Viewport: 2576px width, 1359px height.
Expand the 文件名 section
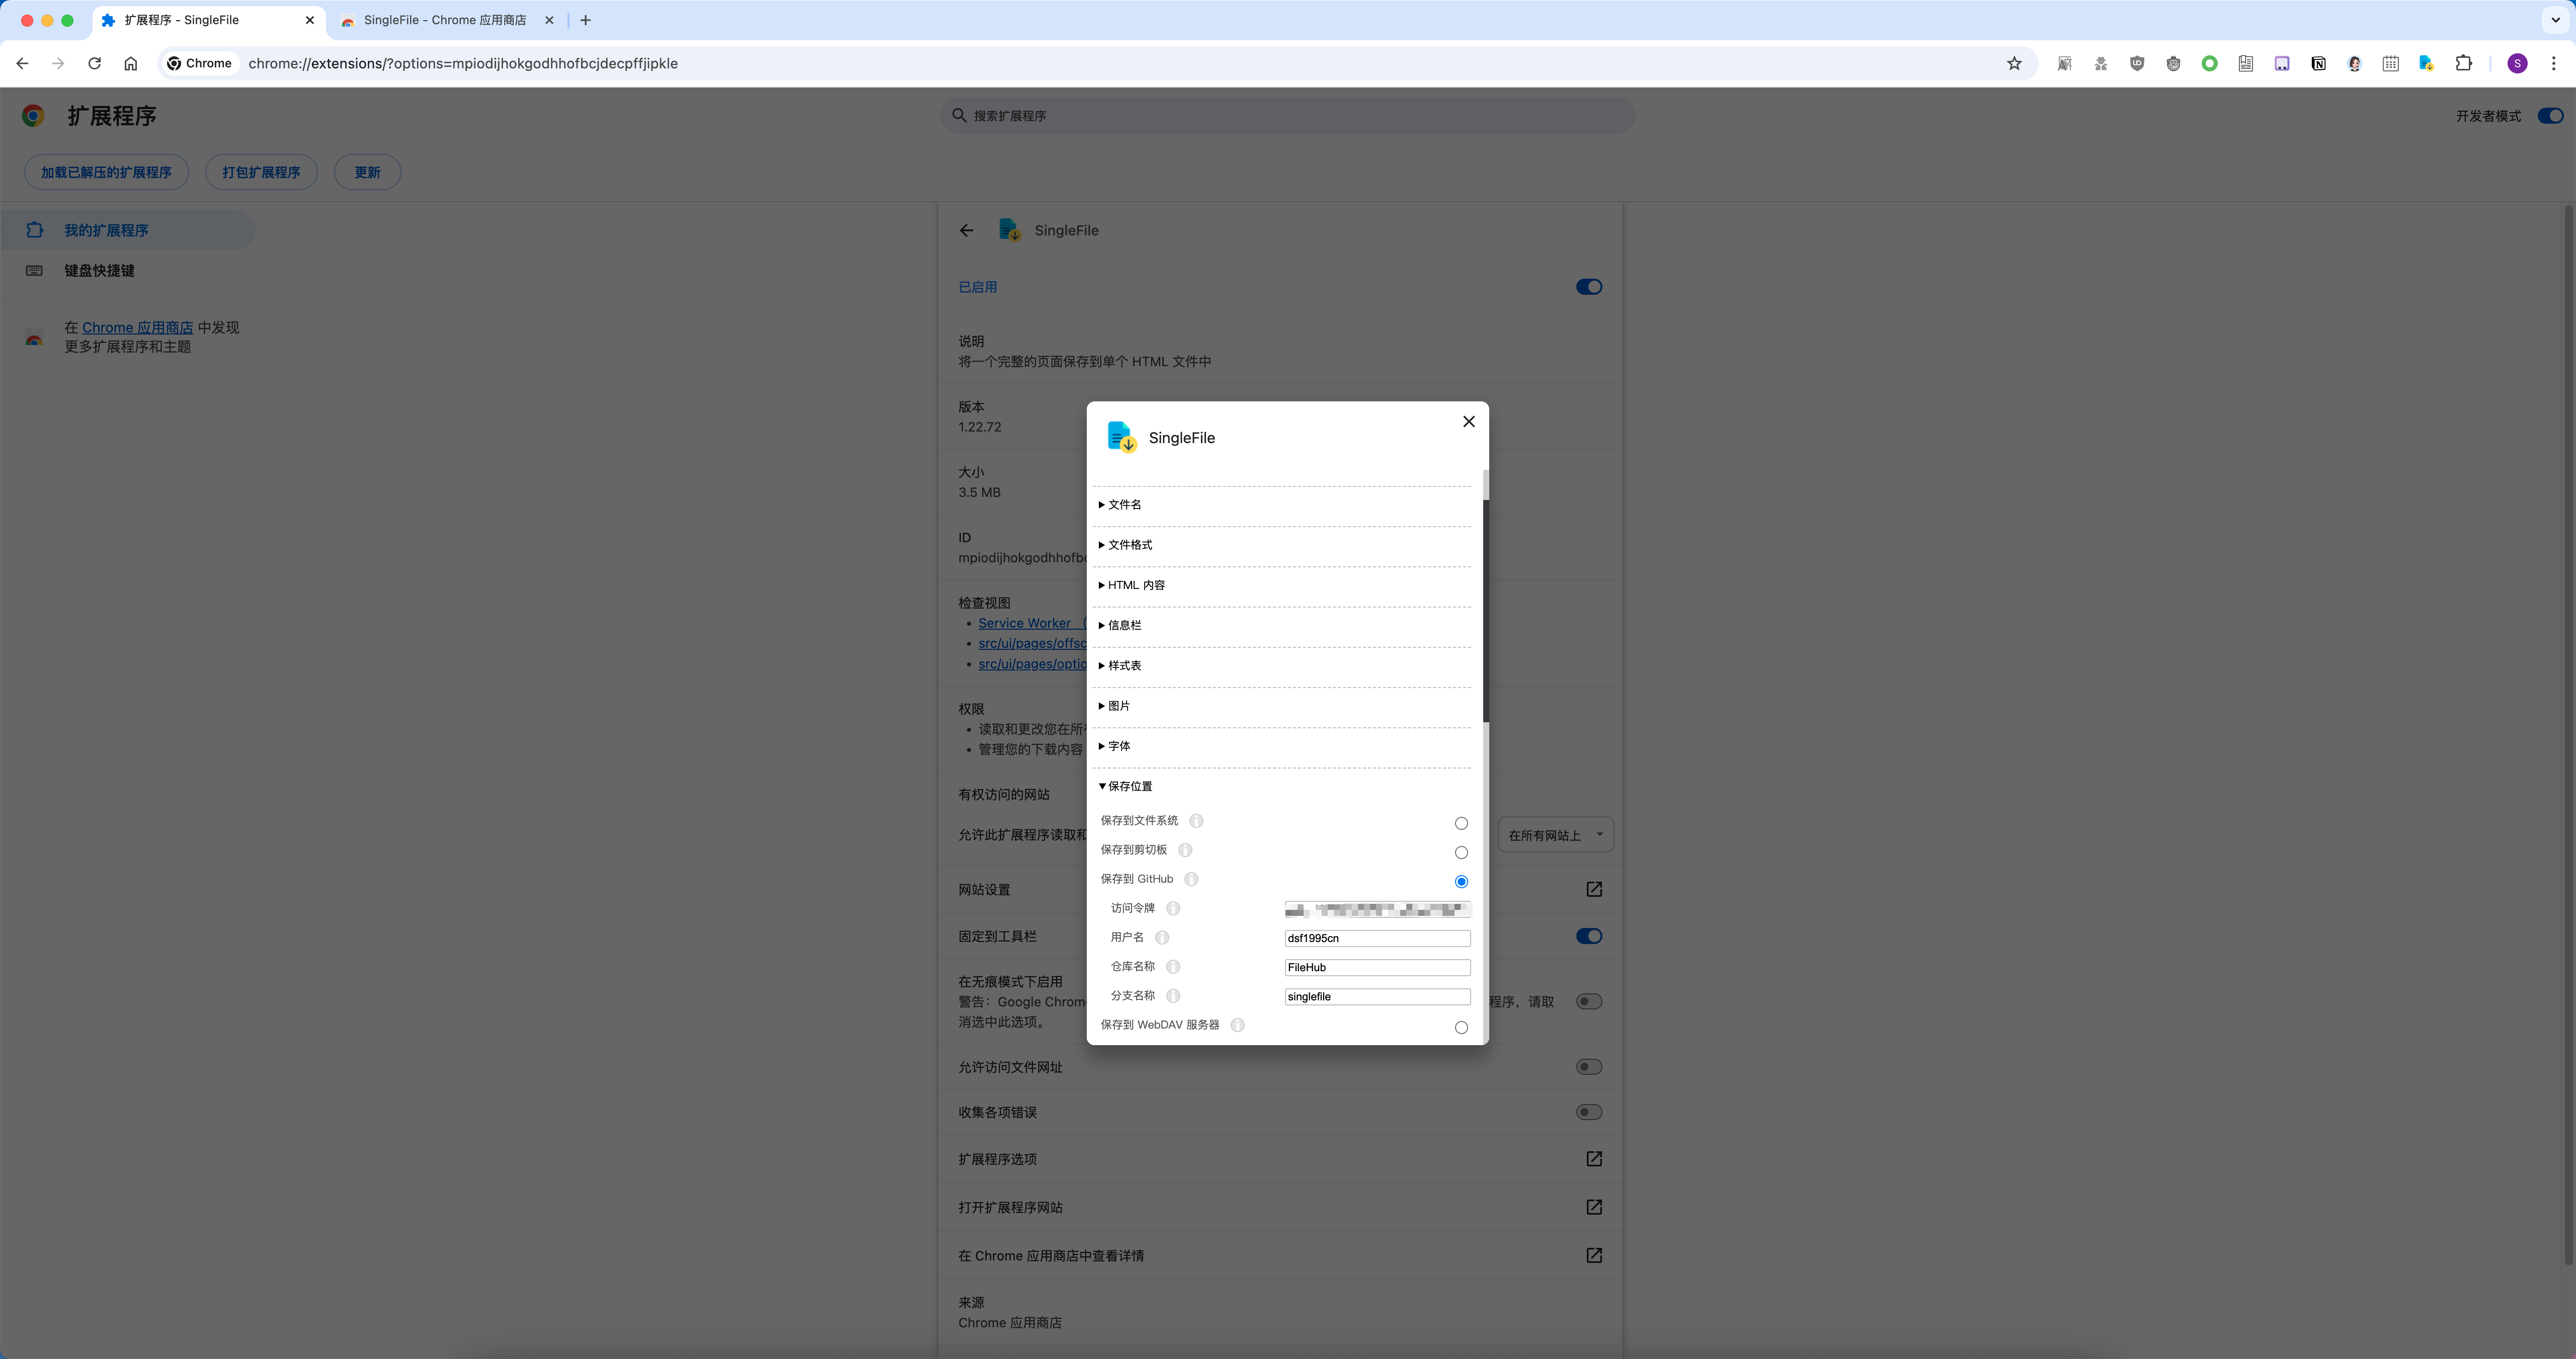[1119, 505]
